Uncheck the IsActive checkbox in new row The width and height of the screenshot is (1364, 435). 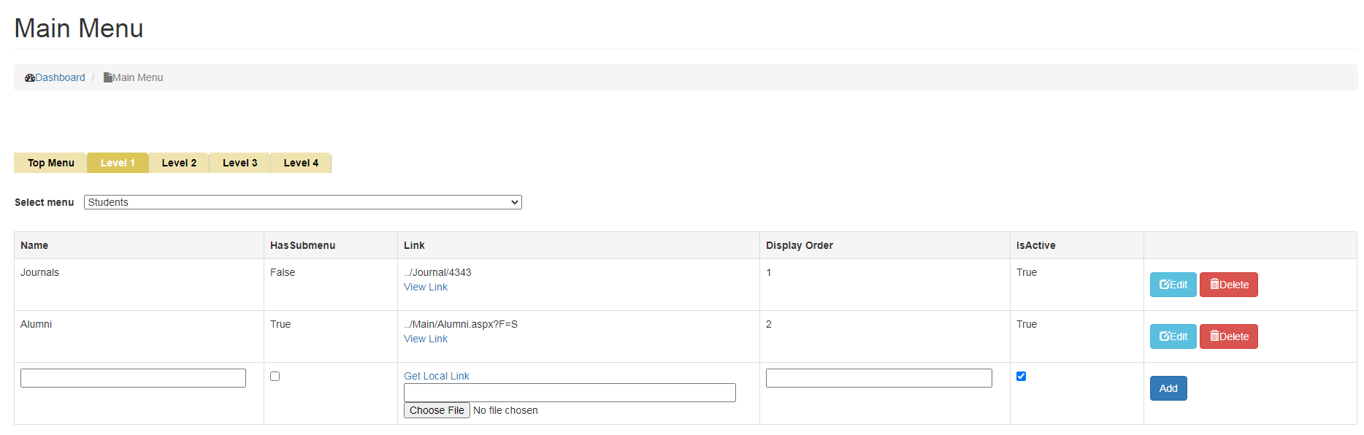(x=1021, y=377)
